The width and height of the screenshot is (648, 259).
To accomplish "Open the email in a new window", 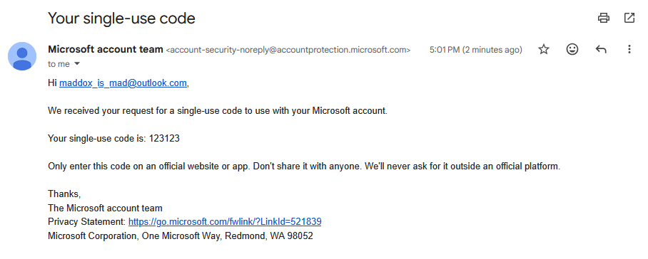I will point(629,18).
